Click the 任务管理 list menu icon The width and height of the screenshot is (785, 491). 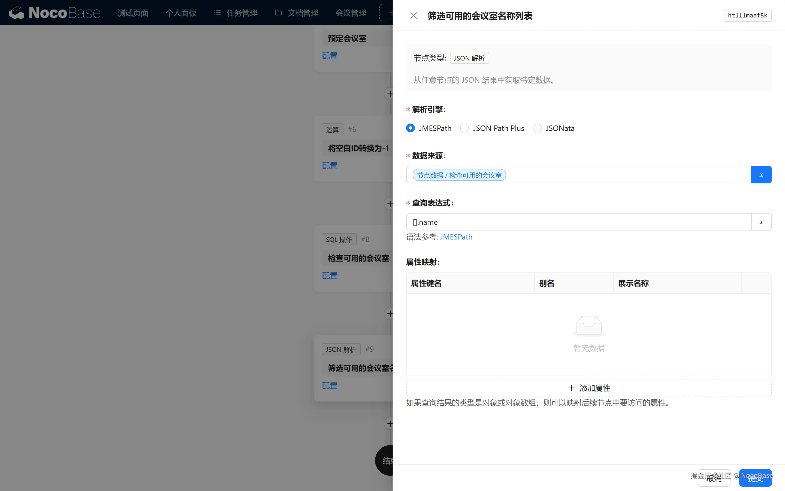(x=217, y=13)
